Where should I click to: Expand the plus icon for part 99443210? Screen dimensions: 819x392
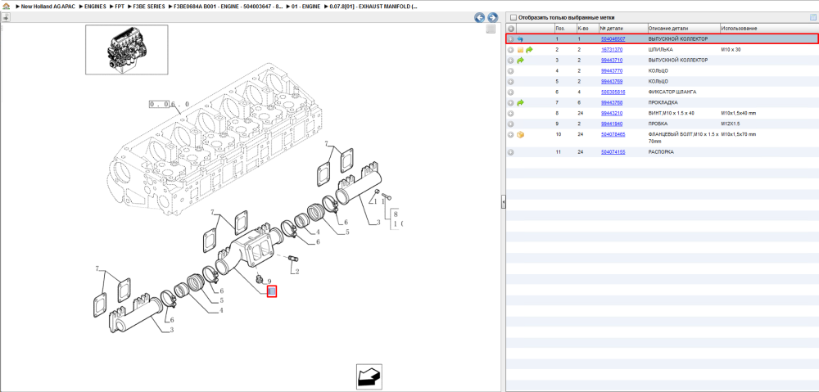point(511,113)
